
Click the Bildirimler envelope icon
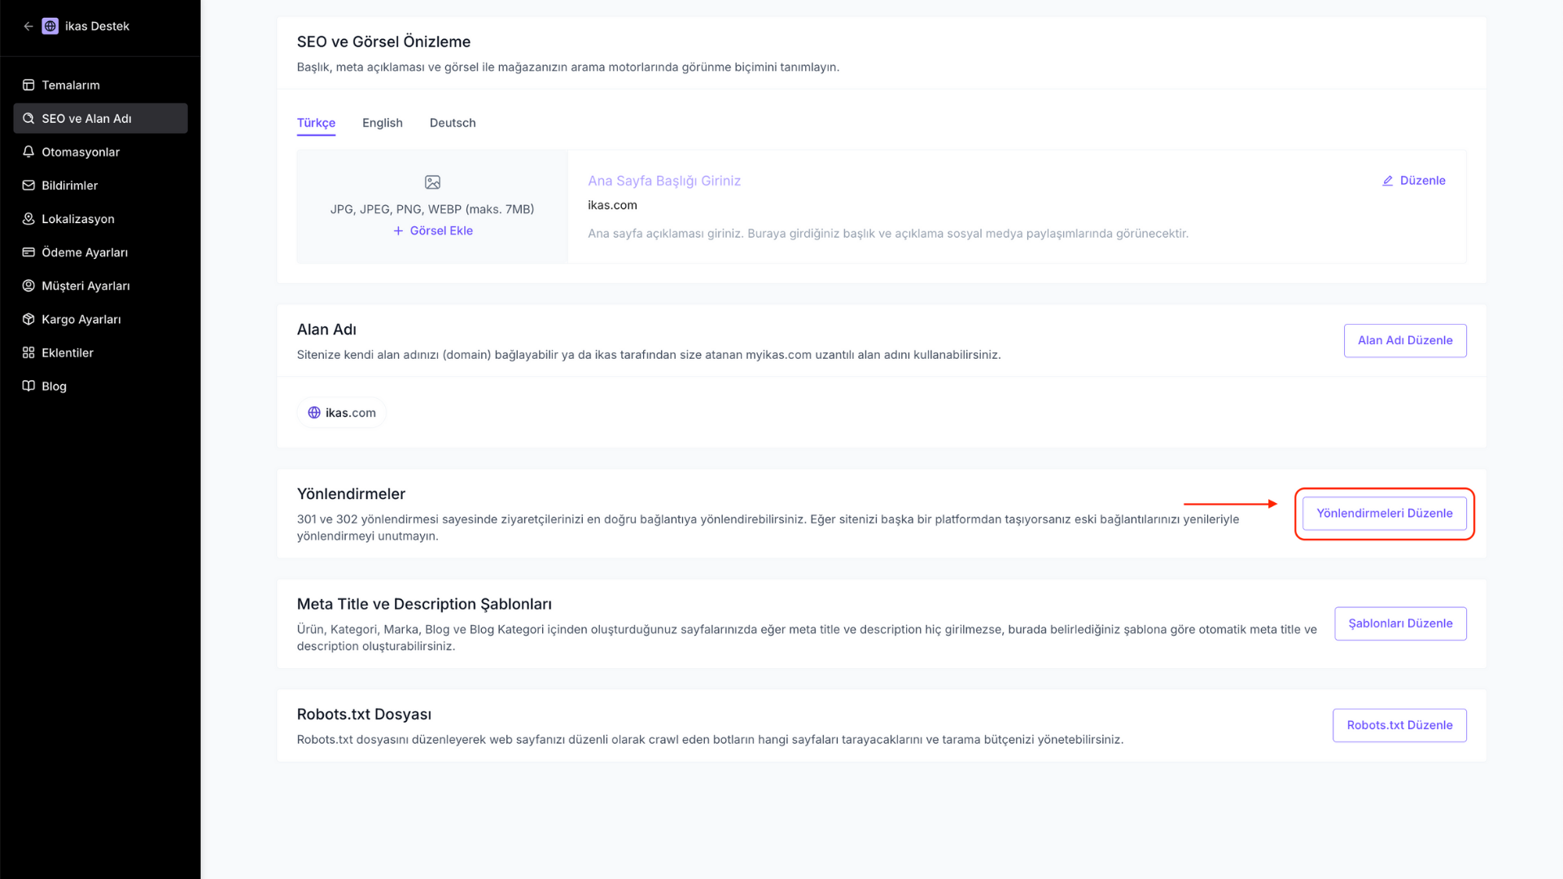point(28,185)
